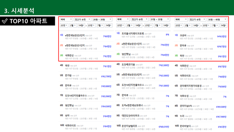The height and width of the screenshot is (132, 234).
Task: Click the 9억1천만 price for 목련
Action: (222, 56)
